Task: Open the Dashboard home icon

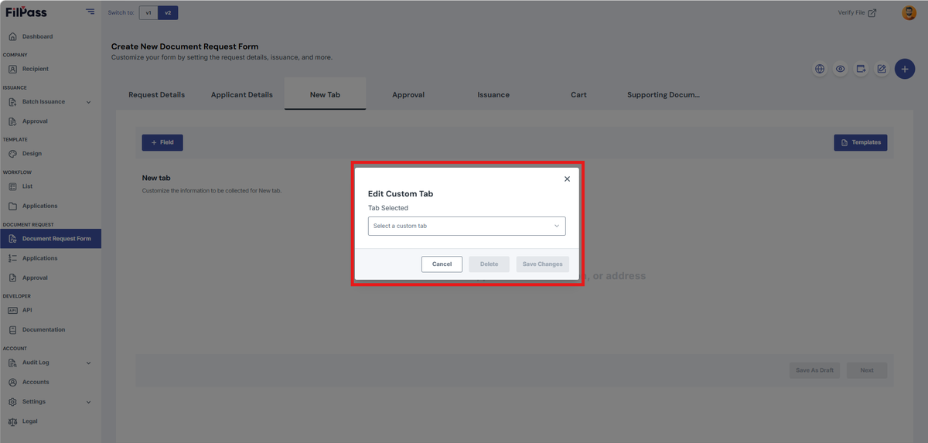Action: [x=12, y=36]
